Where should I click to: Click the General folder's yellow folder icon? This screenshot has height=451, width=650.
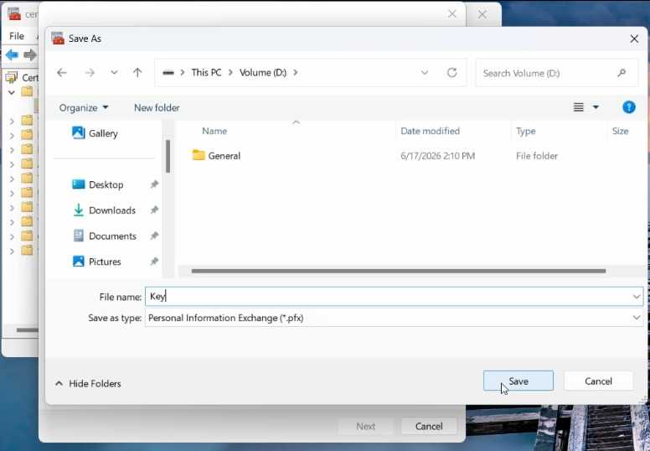click(199, 155)
